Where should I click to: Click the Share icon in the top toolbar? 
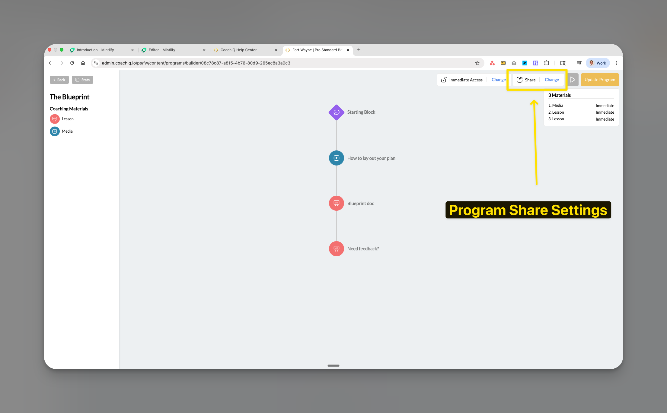click(520, 79)
